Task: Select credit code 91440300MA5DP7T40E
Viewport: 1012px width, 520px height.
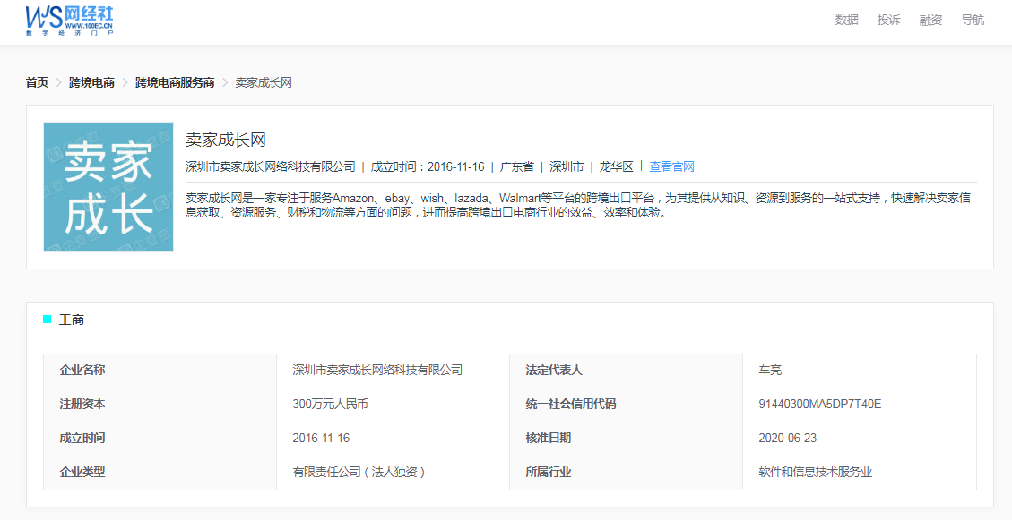Action: click(819, 404)
